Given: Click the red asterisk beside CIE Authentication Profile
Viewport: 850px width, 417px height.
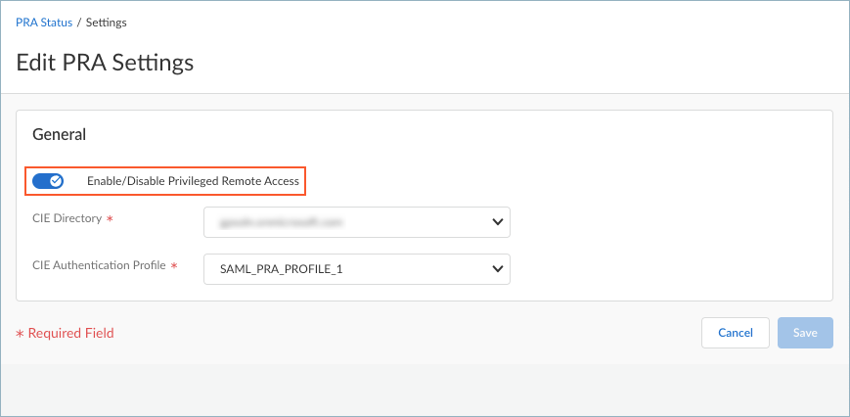Looking at the screenshot, I should coord(174,265).
